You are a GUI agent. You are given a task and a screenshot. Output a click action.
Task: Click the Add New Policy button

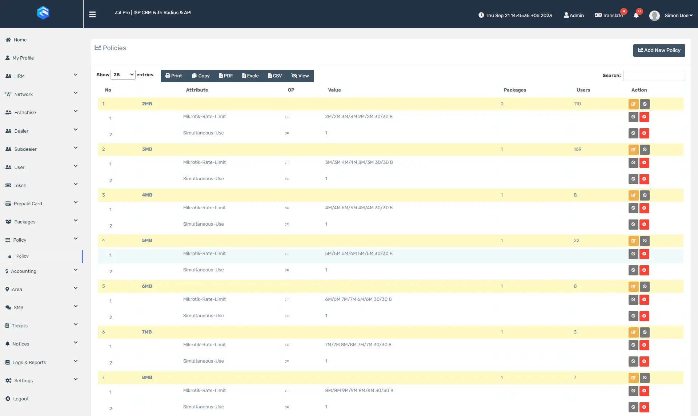click(x=659, y=51)
